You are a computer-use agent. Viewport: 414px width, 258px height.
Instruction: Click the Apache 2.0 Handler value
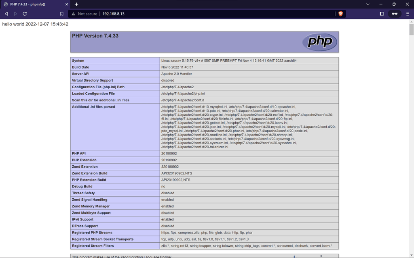177,74
